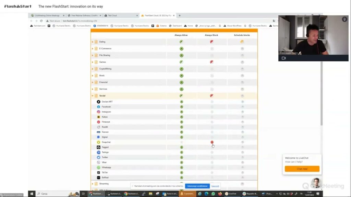Set Snapchat to Always Allow

point(182,142)
